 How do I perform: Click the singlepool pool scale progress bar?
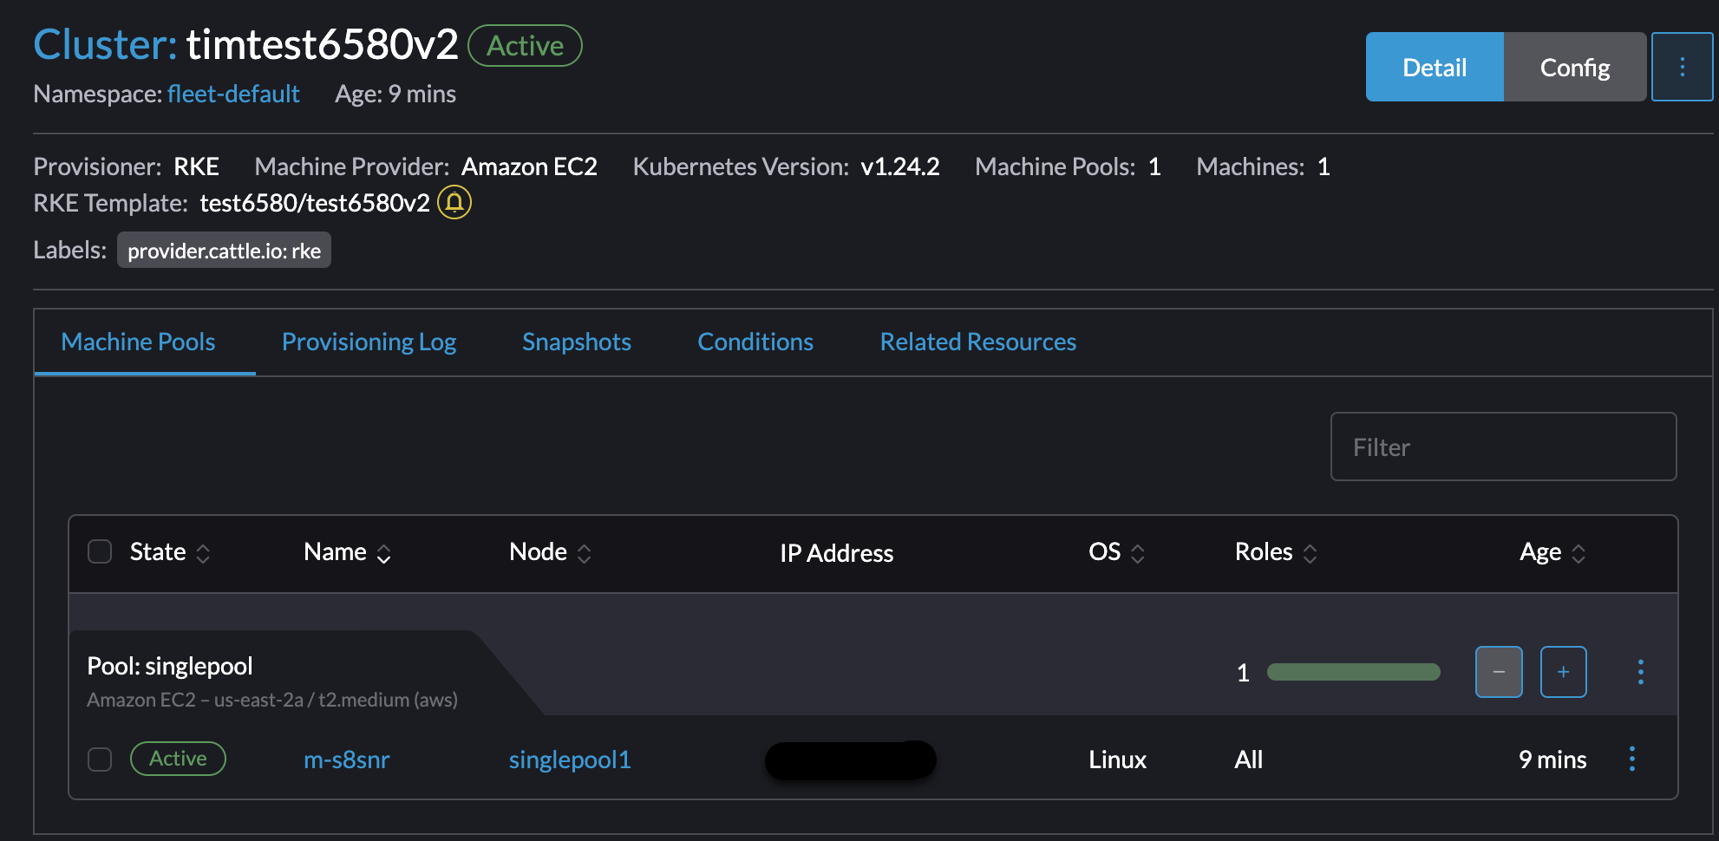1353,671
